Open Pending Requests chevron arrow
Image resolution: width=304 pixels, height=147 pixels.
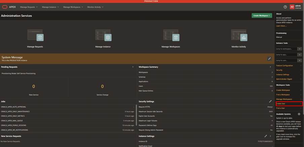133,67
